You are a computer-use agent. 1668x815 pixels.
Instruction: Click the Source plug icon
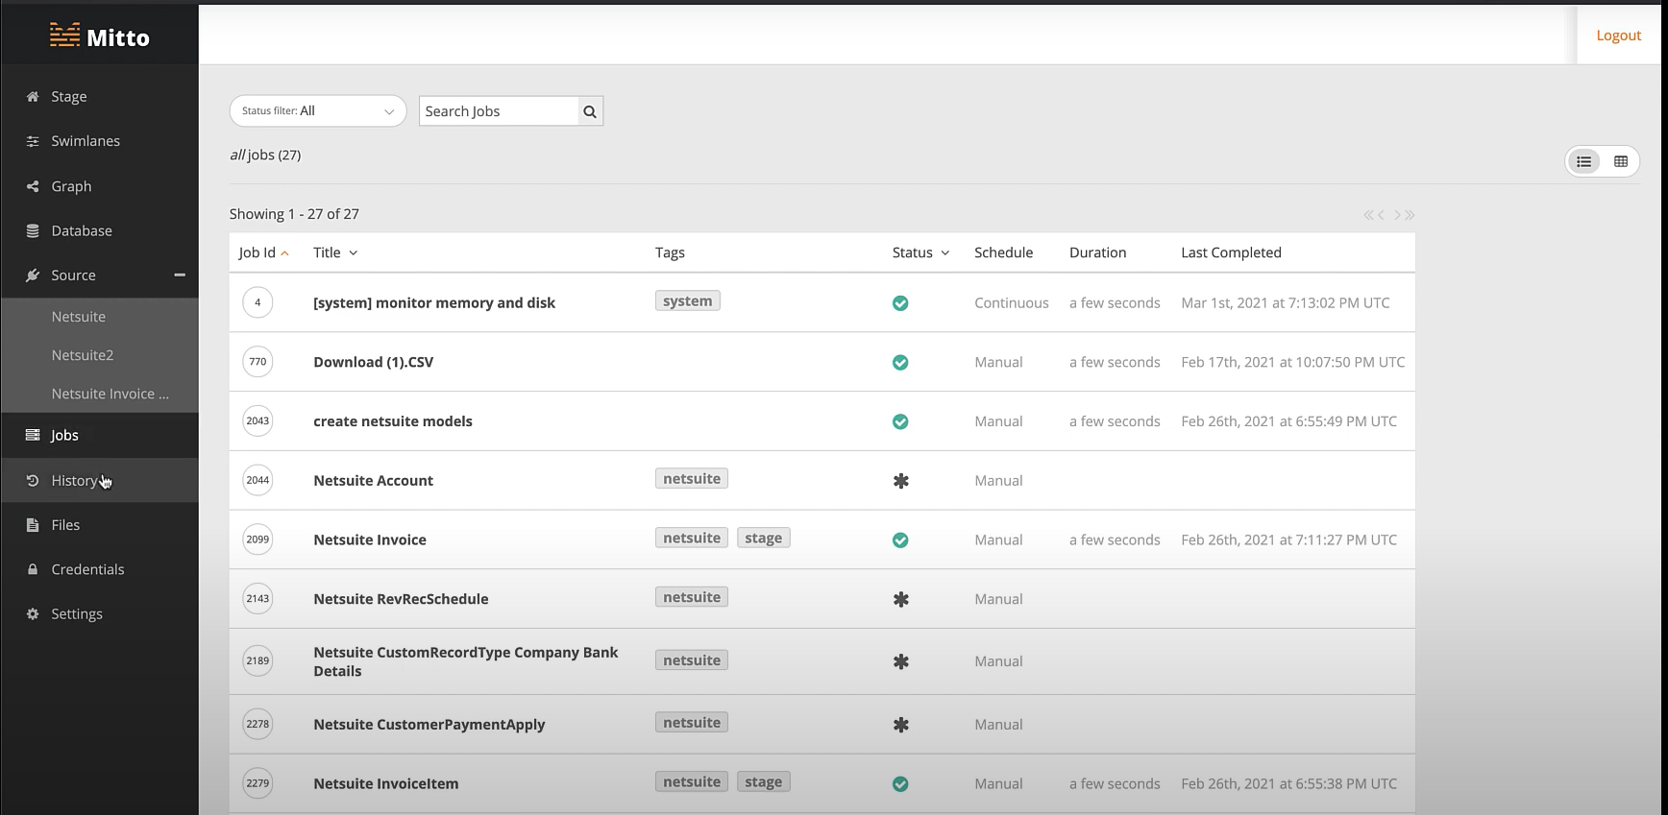pos(33,276)
